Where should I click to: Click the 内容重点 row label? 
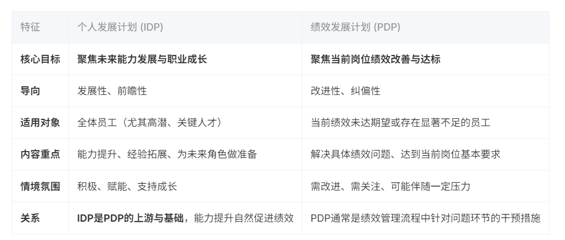tap(40, 154)
